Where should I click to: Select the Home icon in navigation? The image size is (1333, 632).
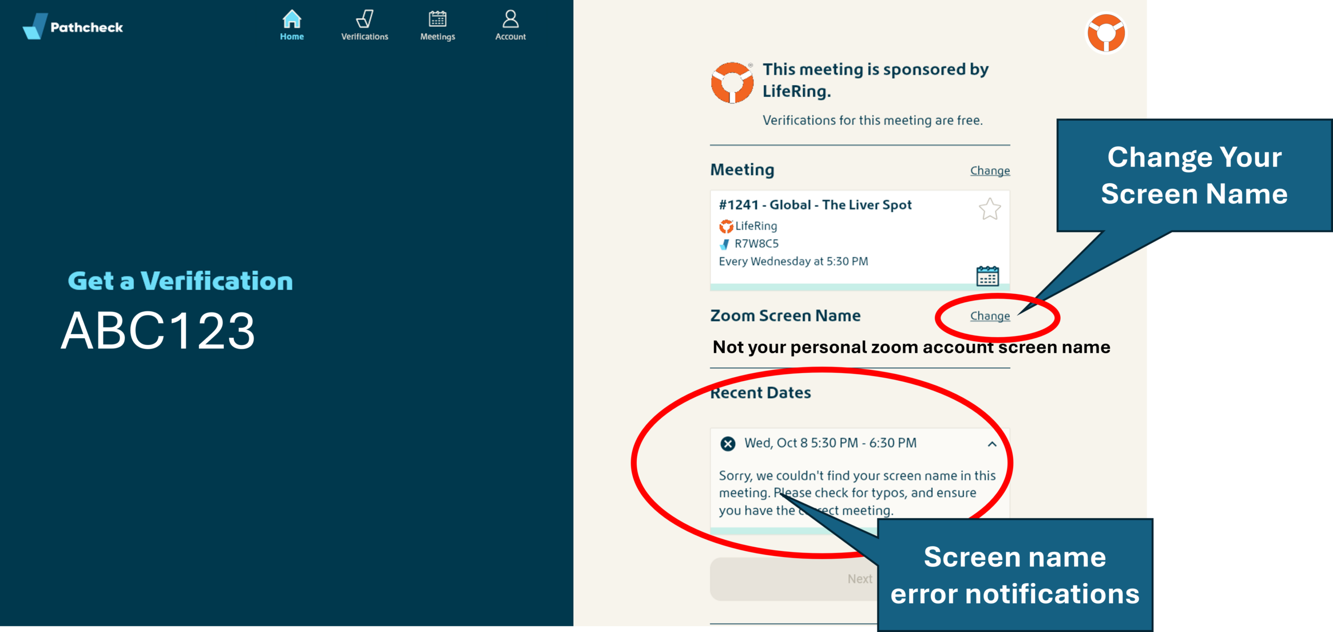(x=292, y=20)
